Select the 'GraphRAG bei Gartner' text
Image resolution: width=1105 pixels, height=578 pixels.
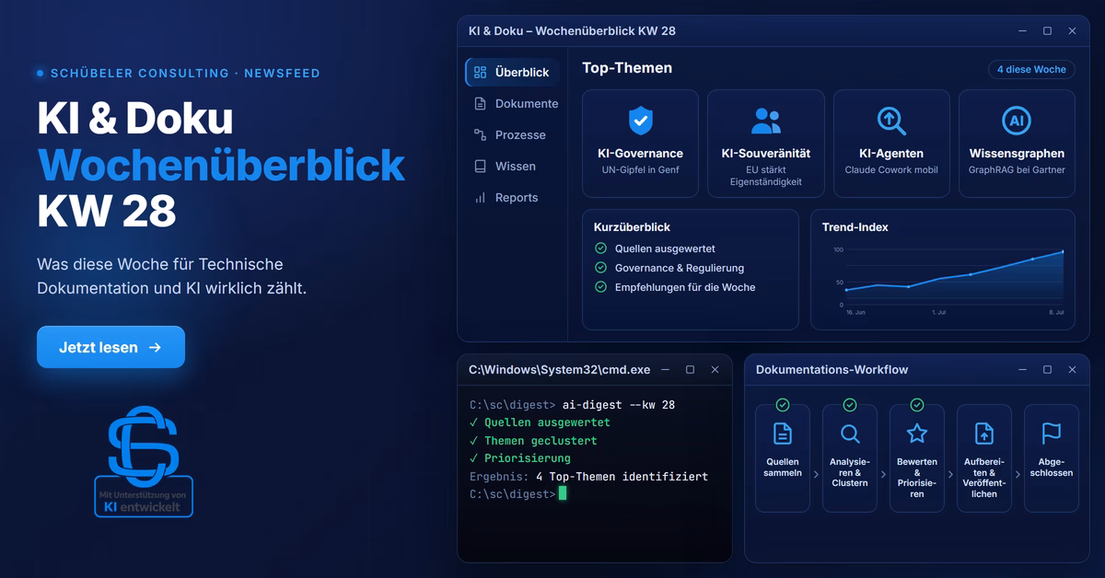pyautogui.click(x=1017, y=170)
